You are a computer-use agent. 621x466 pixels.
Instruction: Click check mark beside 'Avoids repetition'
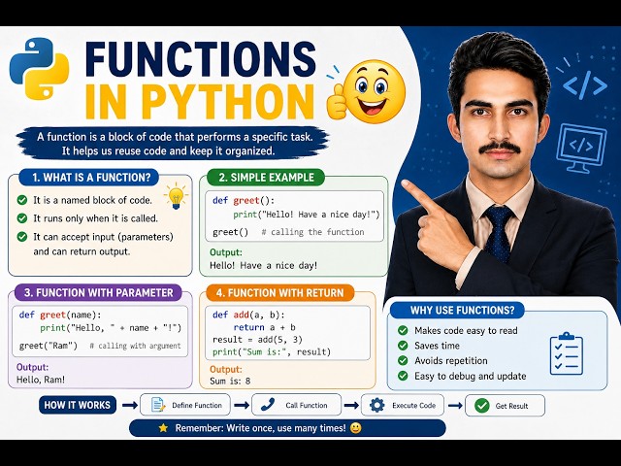(x=403, y=360)
